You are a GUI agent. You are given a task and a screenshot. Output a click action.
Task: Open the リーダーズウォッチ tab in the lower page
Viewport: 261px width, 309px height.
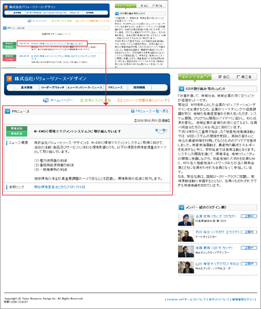pyautogui.click(x=53, y=88)
